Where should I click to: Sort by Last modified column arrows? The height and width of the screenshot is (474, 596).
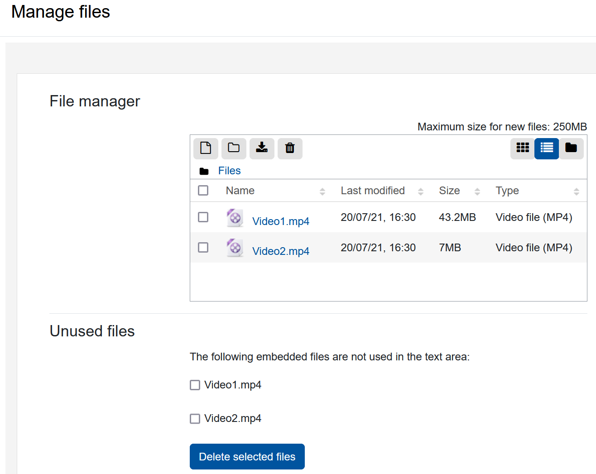coord(421,191)
